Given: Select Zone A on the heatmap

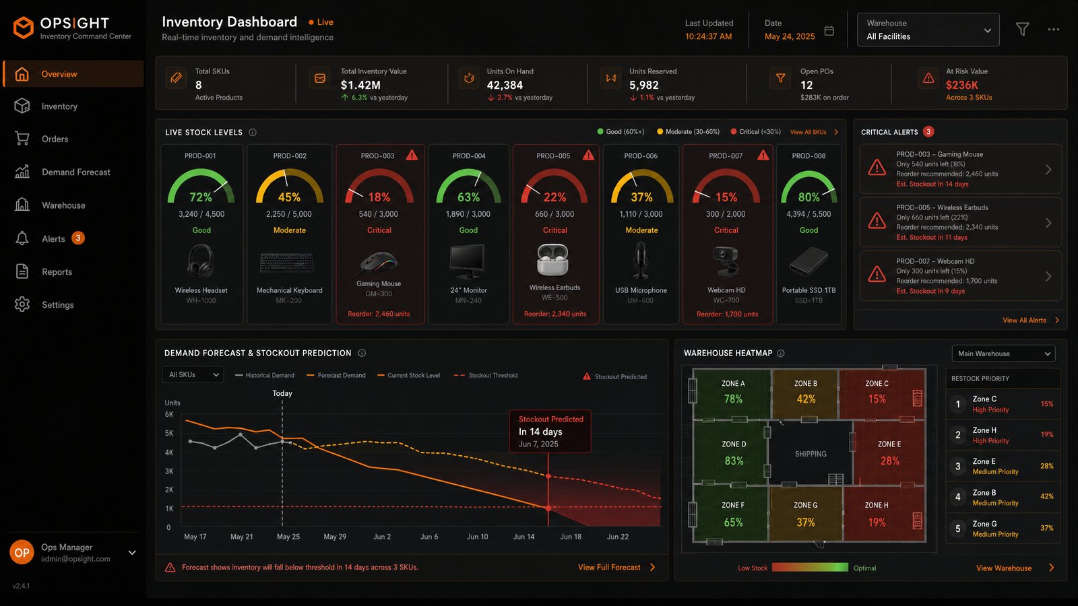Looking at the screenshot, I should pos(733,393).
